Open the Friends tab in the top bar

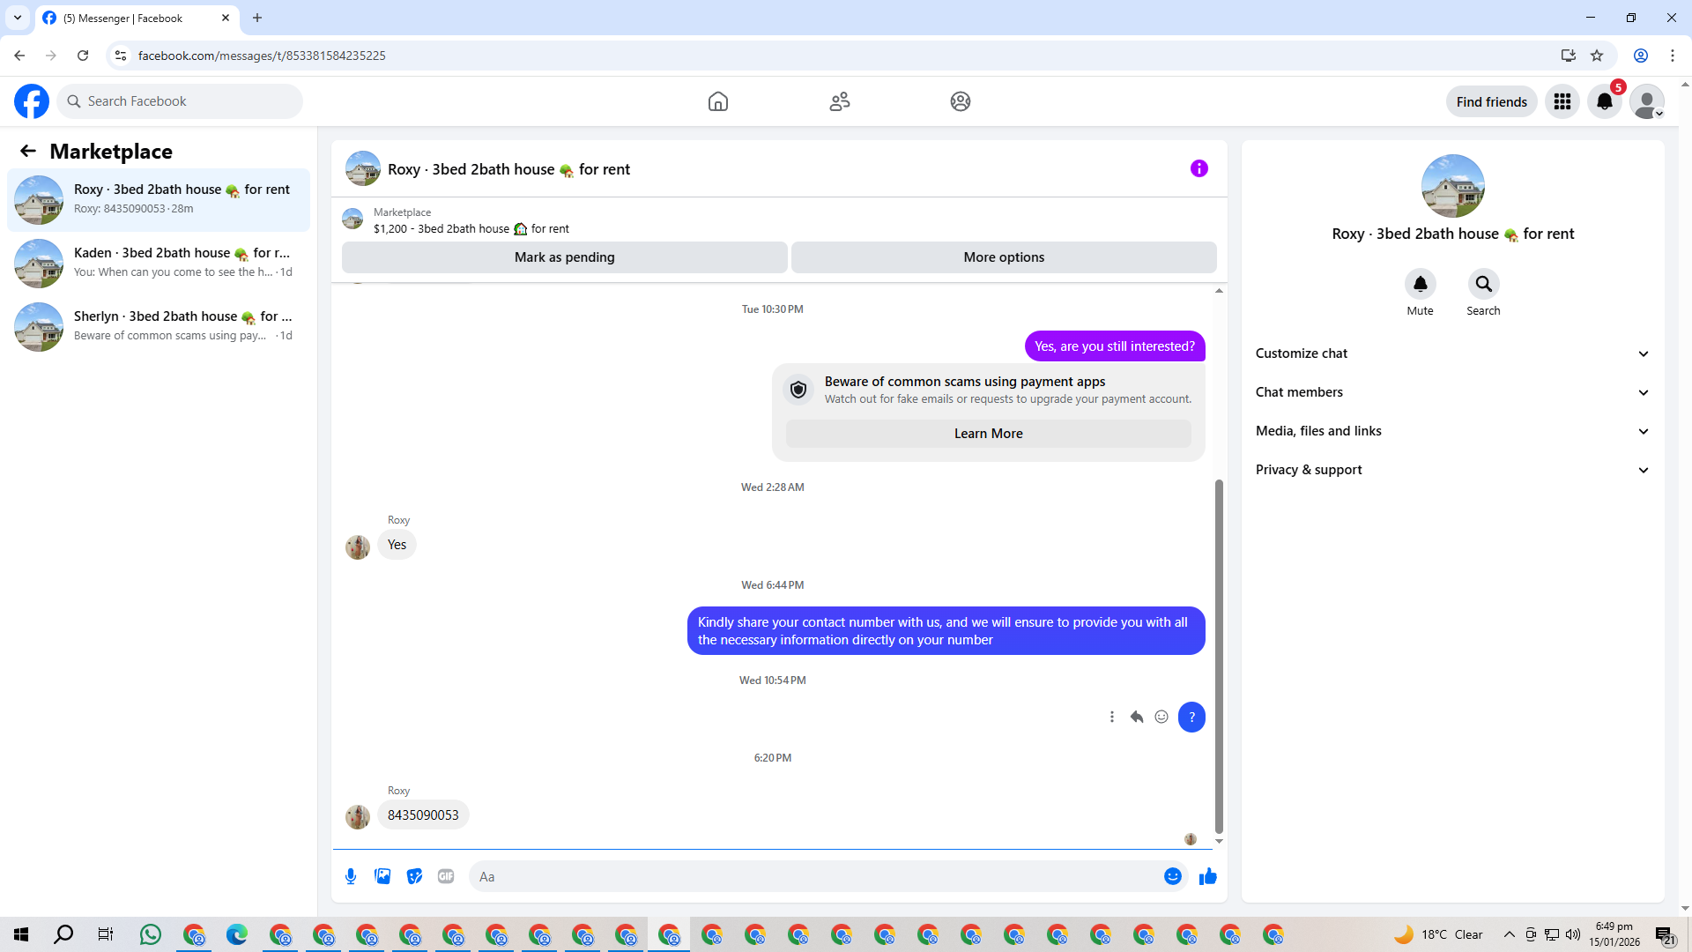pyautogui.click(x=839, y=101)
